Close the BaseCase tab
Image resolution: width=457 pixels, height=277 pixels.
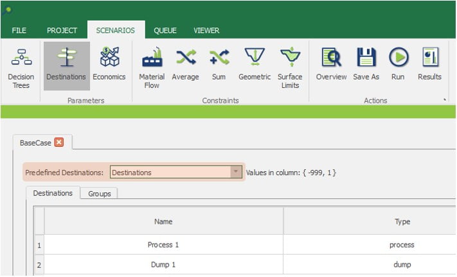[59, 142]
